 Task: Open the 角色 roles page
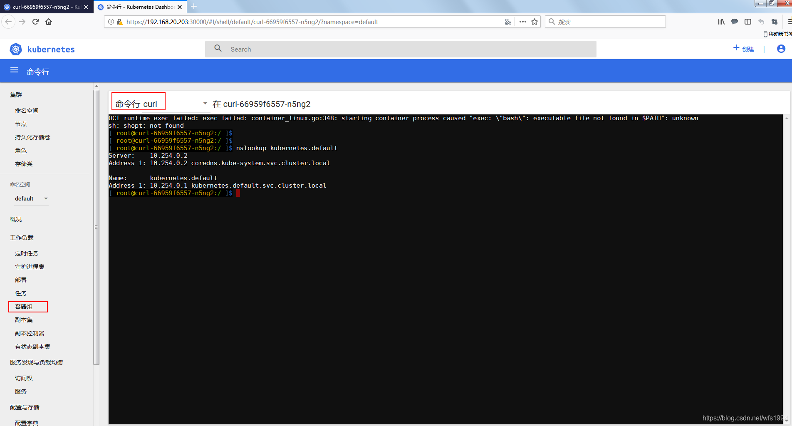(21, 151)
